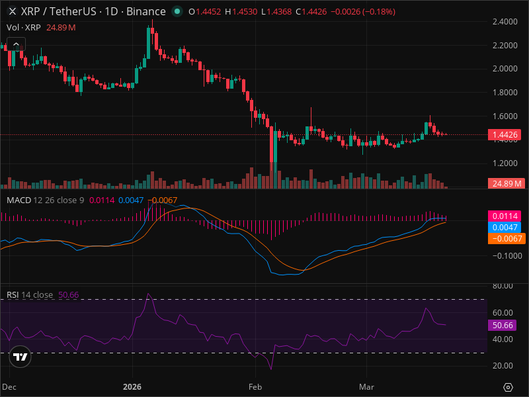Click the green market status dot
Viewport: 529px width, 397px height.
pyautogui.click(x=177, y=11)
